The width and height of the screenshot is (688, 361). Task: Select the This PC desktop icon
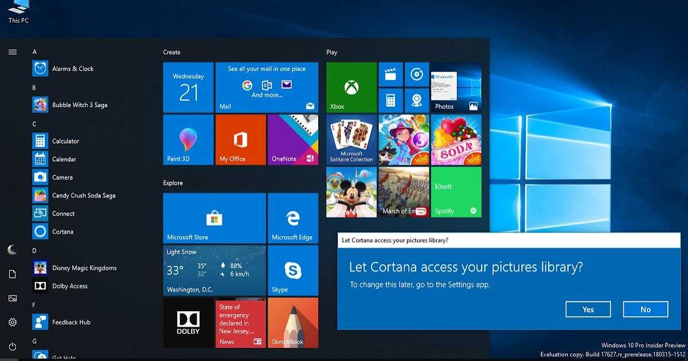click(18, 12)
